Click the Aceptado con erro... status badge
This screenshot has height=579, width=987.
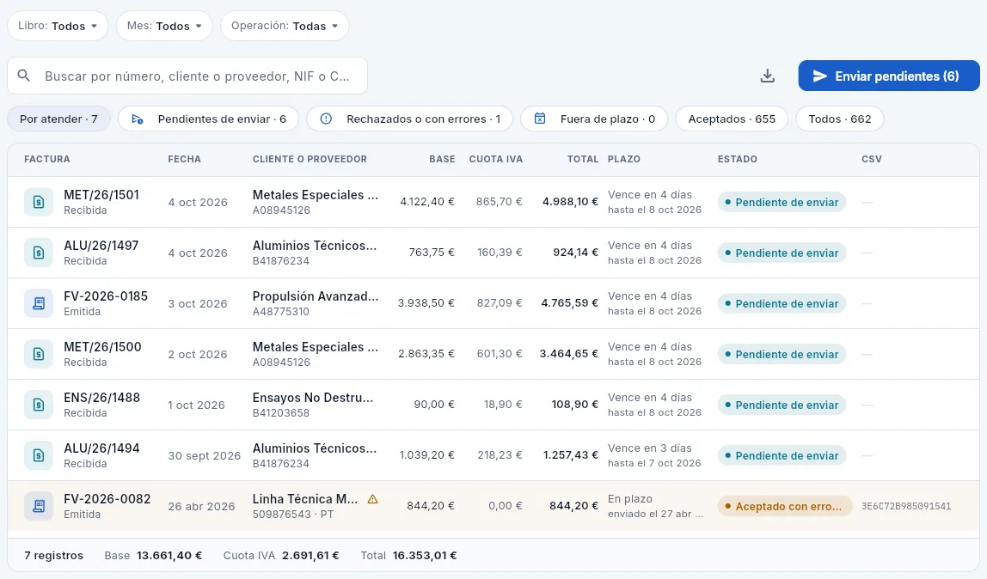point(785,506)
